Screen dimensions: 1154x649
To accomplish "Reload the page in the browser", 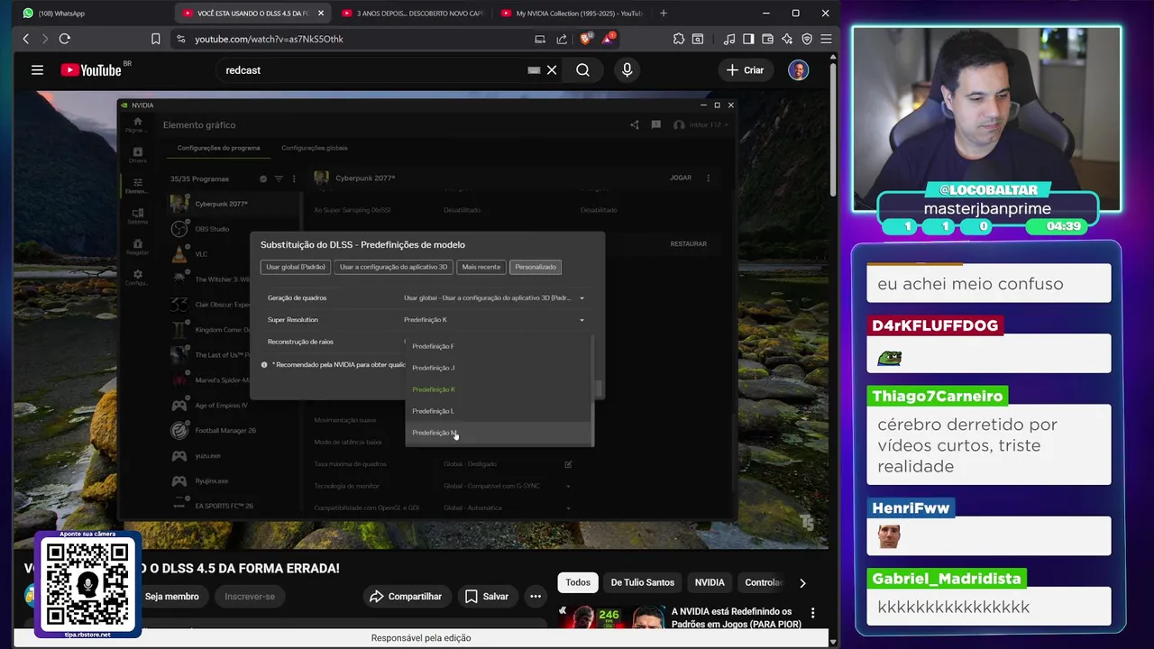I will coord(65,39).
